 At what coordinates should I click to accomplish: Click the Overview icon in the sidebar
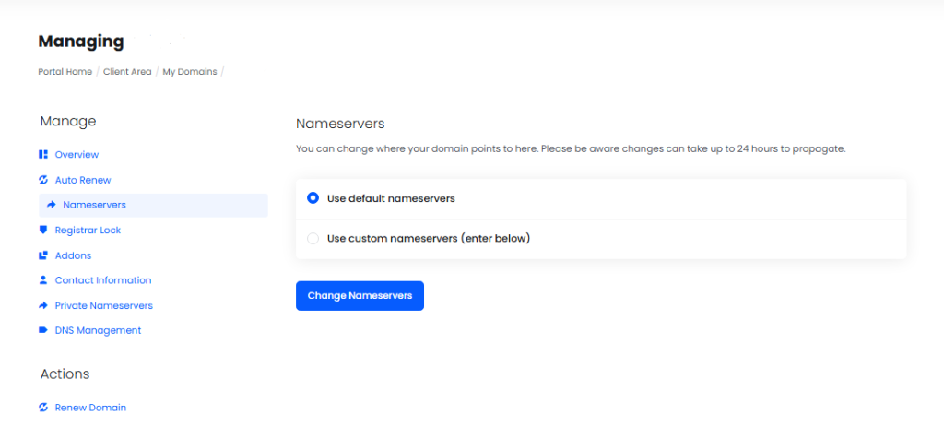(43, 155)
